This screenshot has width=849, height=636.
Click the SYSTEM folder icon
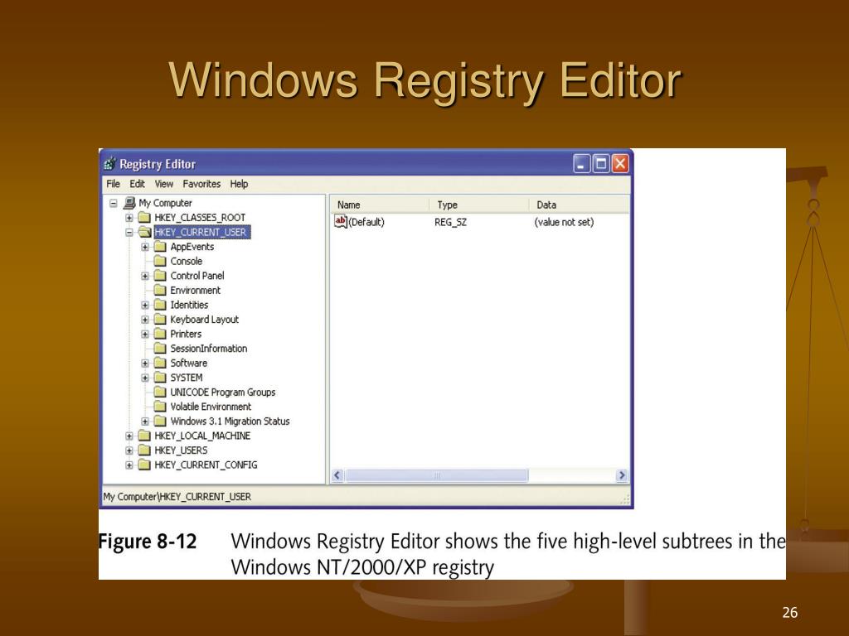[x=160, y=378]
